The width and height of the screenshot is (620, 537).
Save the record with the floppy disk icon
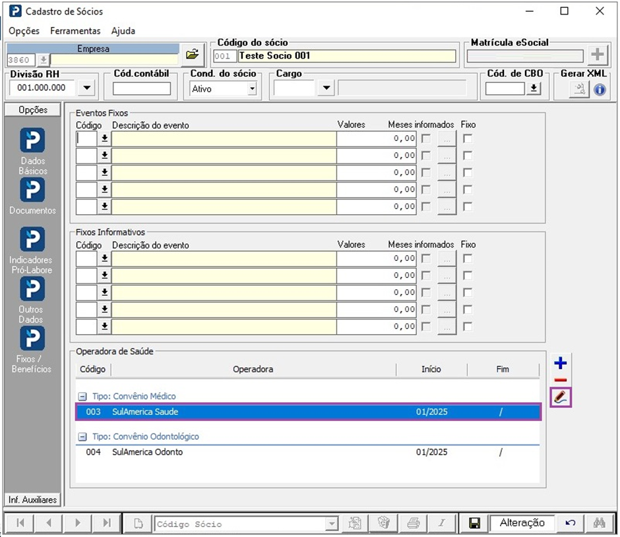pyautogui.click(x=474, y=523)
